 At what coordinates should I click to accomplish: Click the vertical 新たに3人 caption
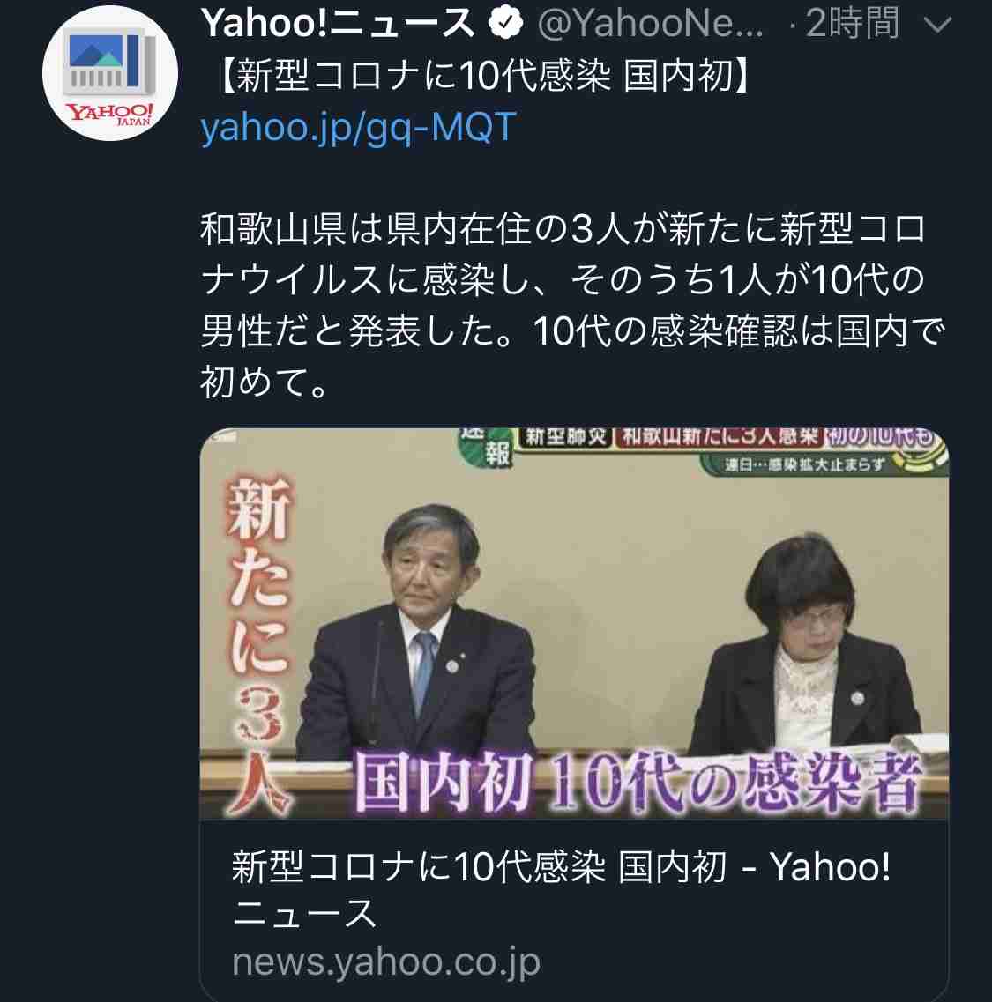coord(260,645)
